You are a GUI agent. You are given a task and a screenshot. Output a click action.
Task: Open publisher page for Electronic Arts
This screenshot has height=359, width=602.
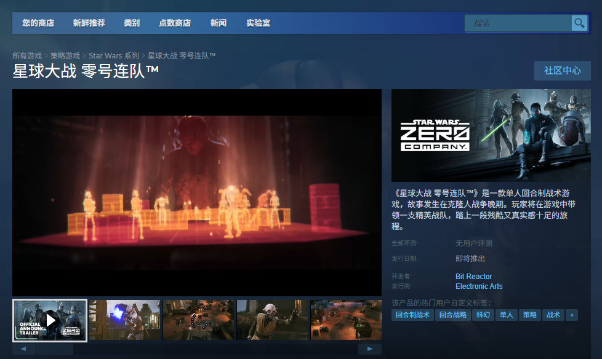[x=479, y=286]
